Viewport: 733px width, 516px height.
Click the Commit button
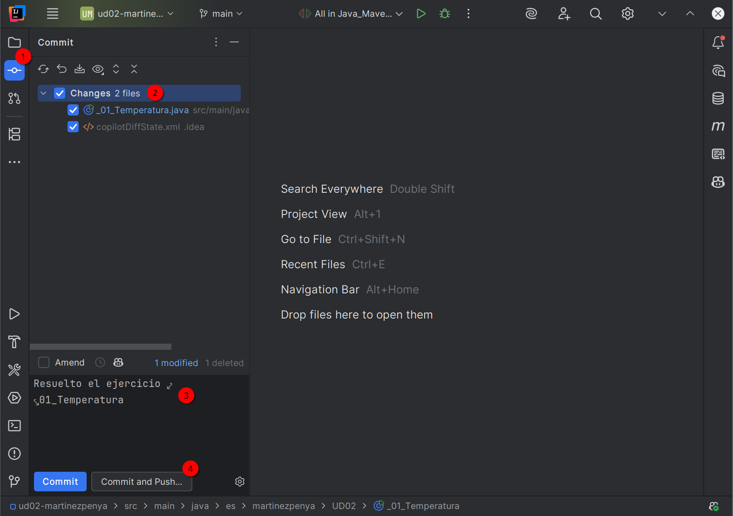tap(60, 482)
